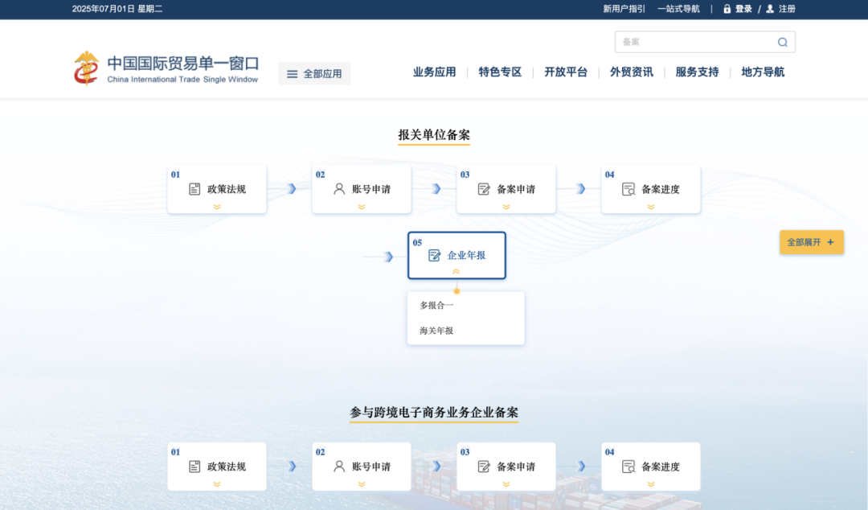Image resolution: width=868 pixels, height=510 pixels.
Task: Expand 账号申请 in 参与跨境电子商务 section
Action: tap(361, 484)
